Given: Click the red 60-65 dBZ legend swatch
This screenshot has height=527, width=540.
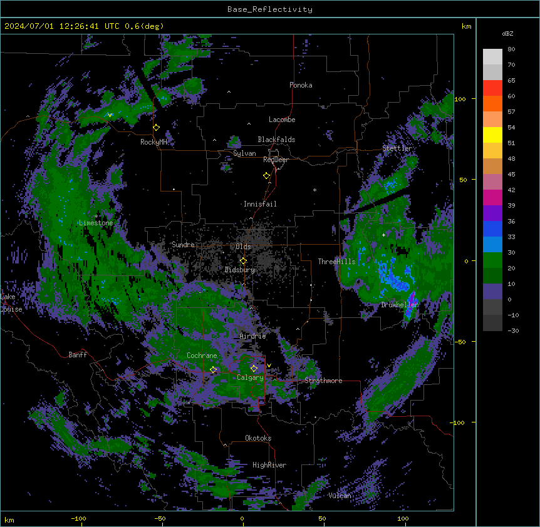Looking at the screenshot, I should coord(492,88).
